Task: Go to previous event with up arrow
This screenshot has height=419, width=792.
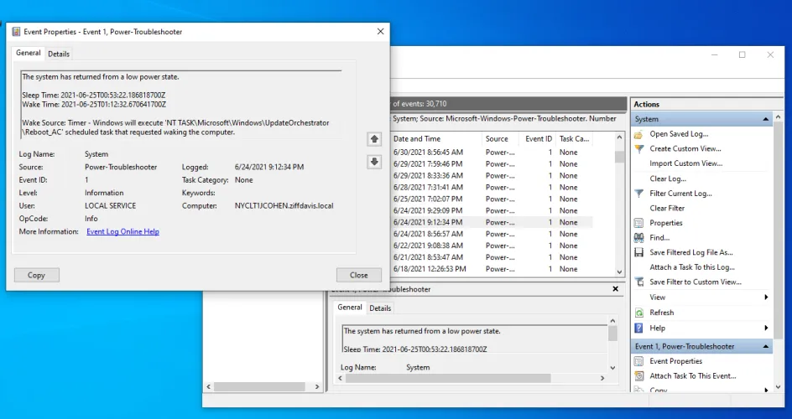Action: tap(374, 139)
